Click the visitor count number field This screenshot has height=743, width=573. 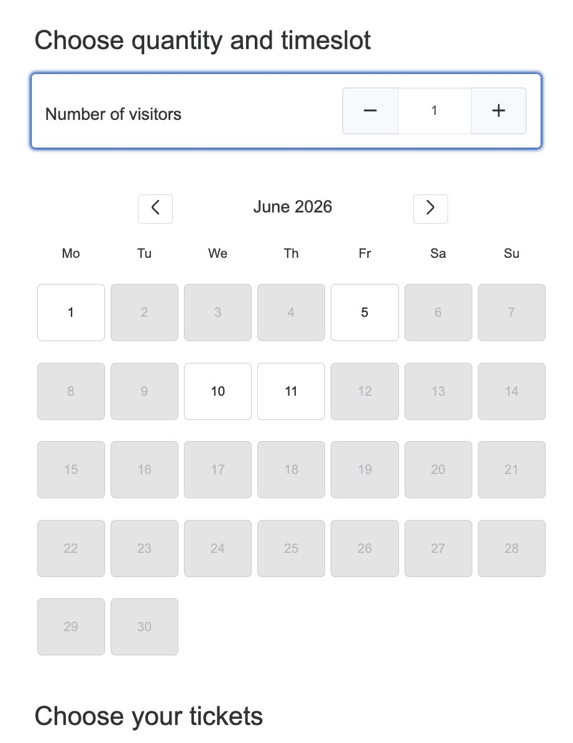point(434,111)
